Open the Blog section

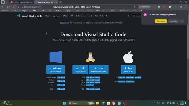coord(65,16)
